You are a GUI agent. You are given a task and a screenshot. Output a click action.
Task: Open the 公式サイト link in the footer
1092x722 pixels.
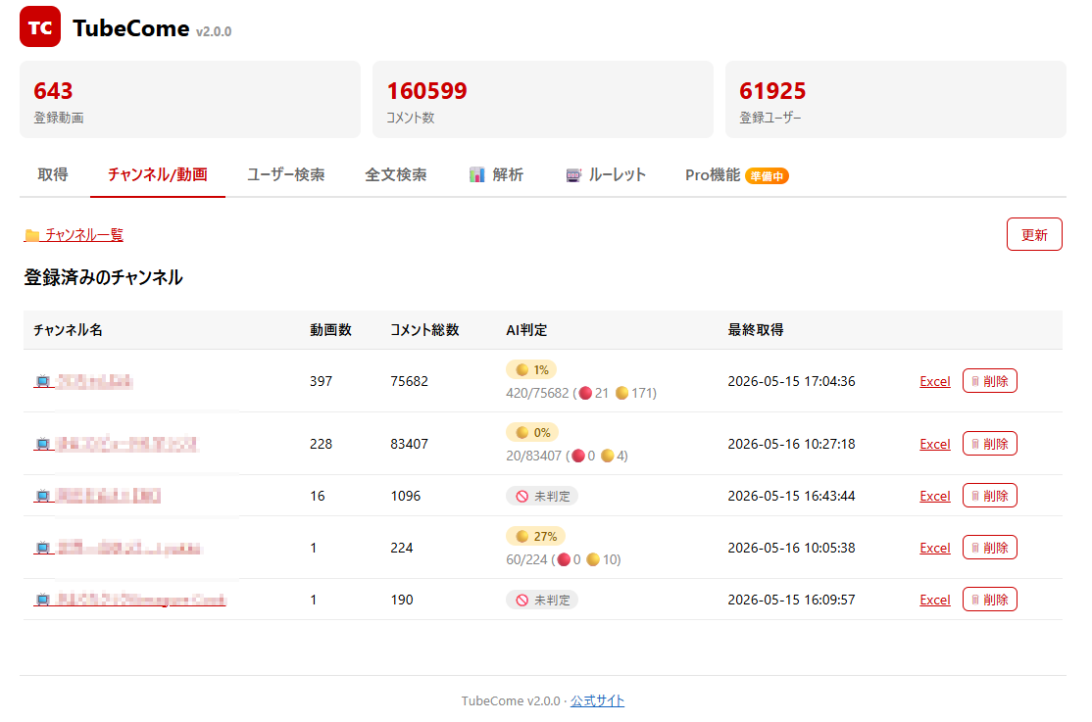point(598,700)
